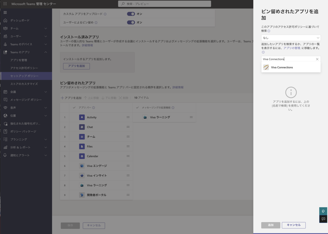This screenshot has width=328, height=234.
Task: Expand the プランニング navigation section
Action: tap(46, 139)
